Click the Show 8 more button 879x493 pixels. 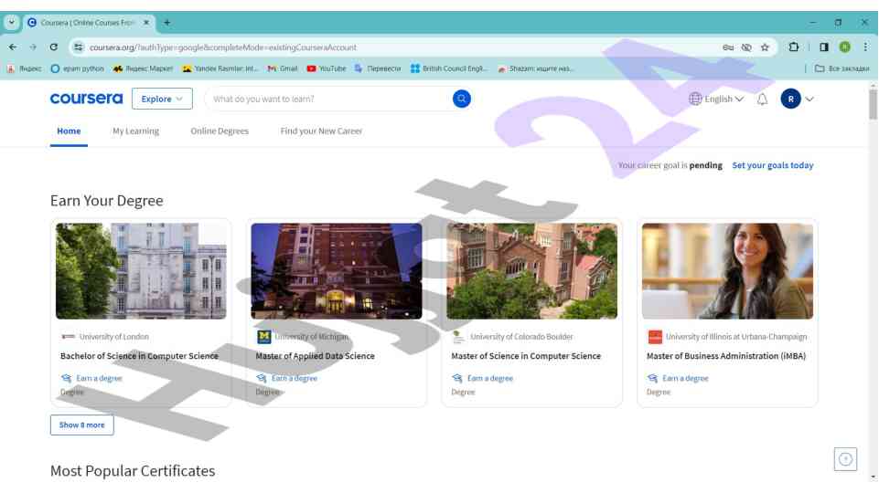81,425
